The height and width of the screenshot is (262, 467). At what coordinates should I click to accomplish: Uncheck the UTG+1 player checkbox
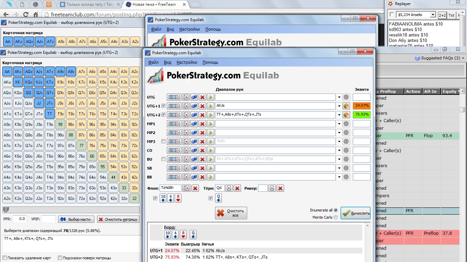pos(163,106)
